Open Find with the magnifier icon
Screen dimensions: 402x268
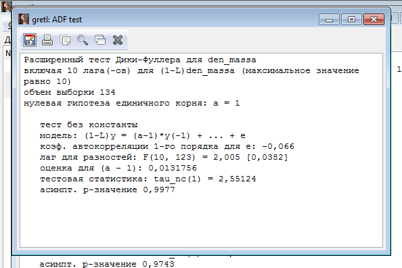tap(83, 40)
